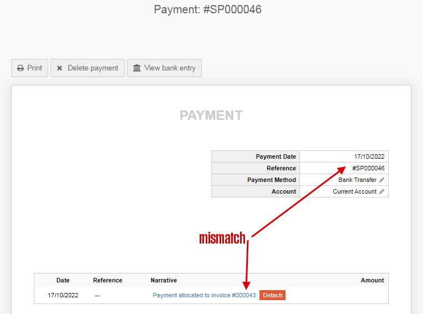
Task: Click the printer icon on Print button
Action: click(21, 68)
